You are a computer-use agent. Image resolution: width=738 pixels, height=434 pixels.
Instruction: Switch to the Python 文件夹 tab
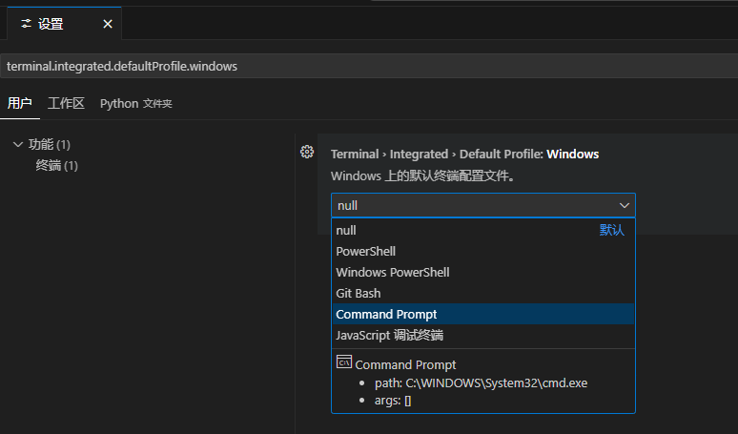click(136, 104)
